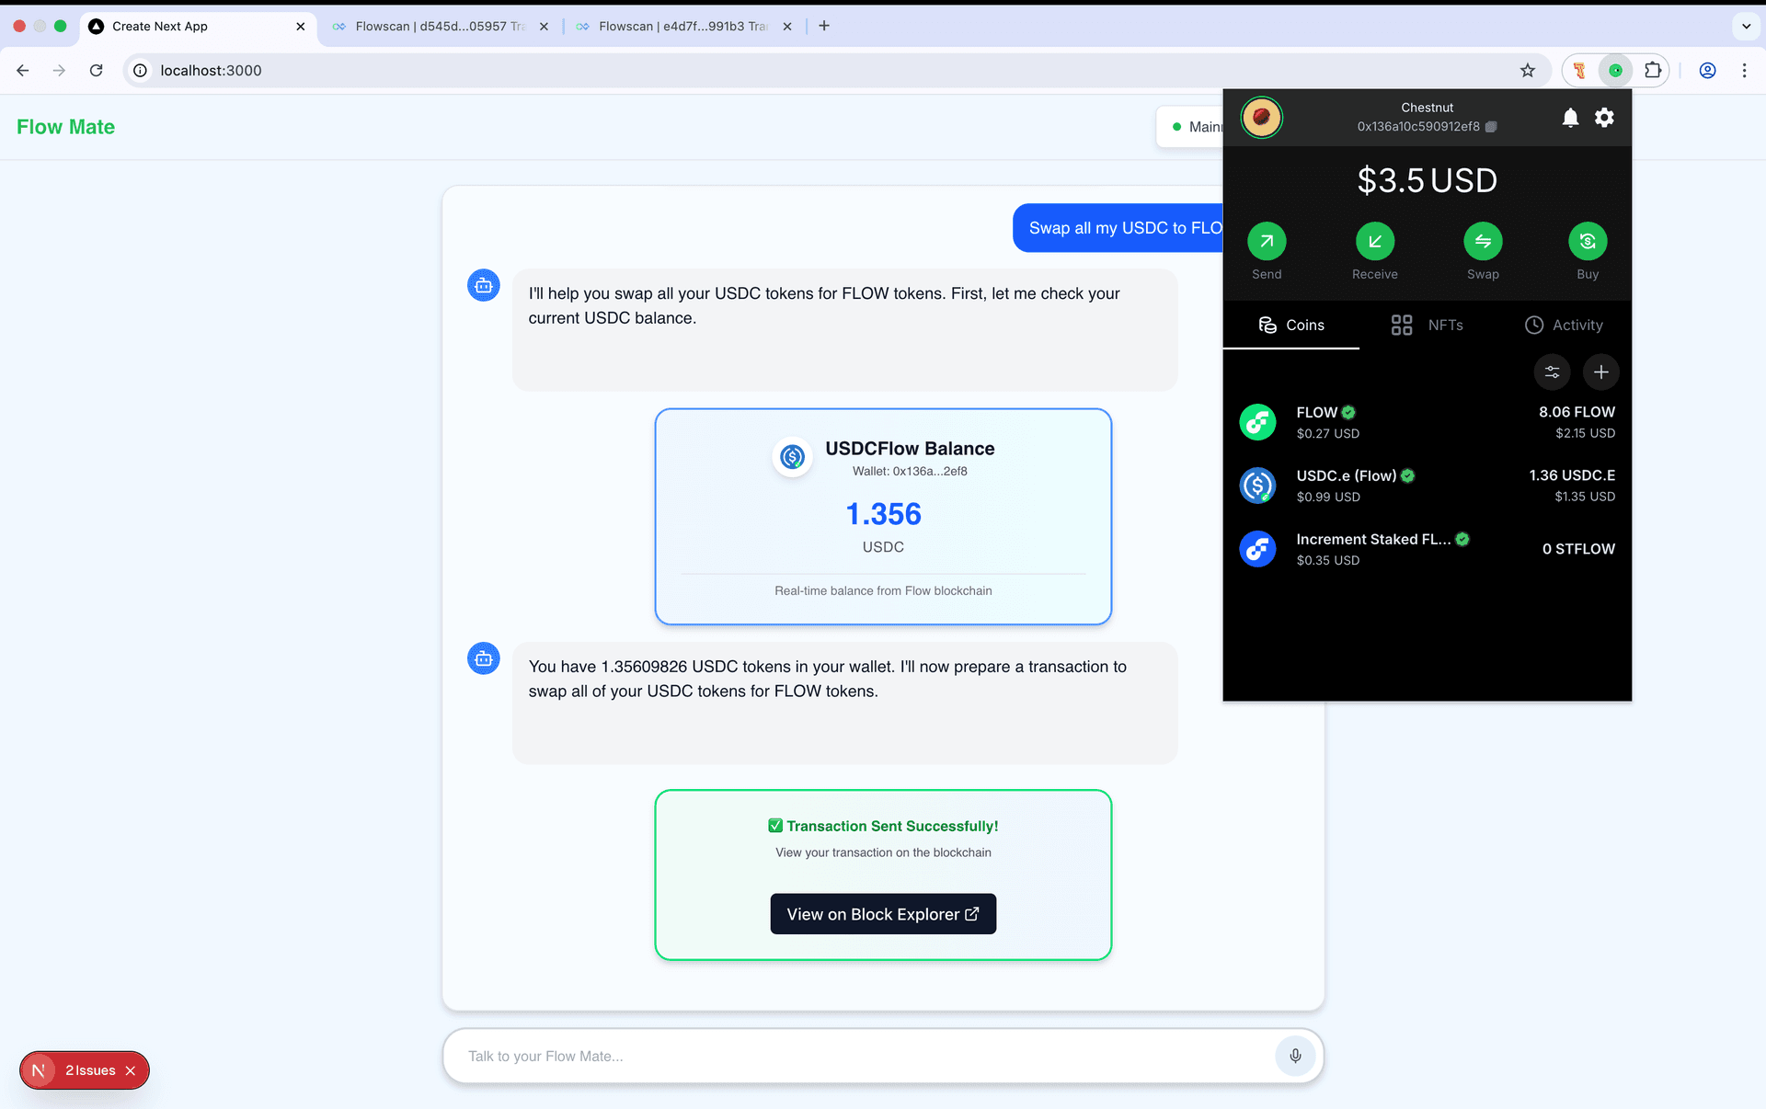Image resolution: width=1766 pixels, height=1109 pixels.
Task: Open the wallet settings gear
Action: 1604,118
